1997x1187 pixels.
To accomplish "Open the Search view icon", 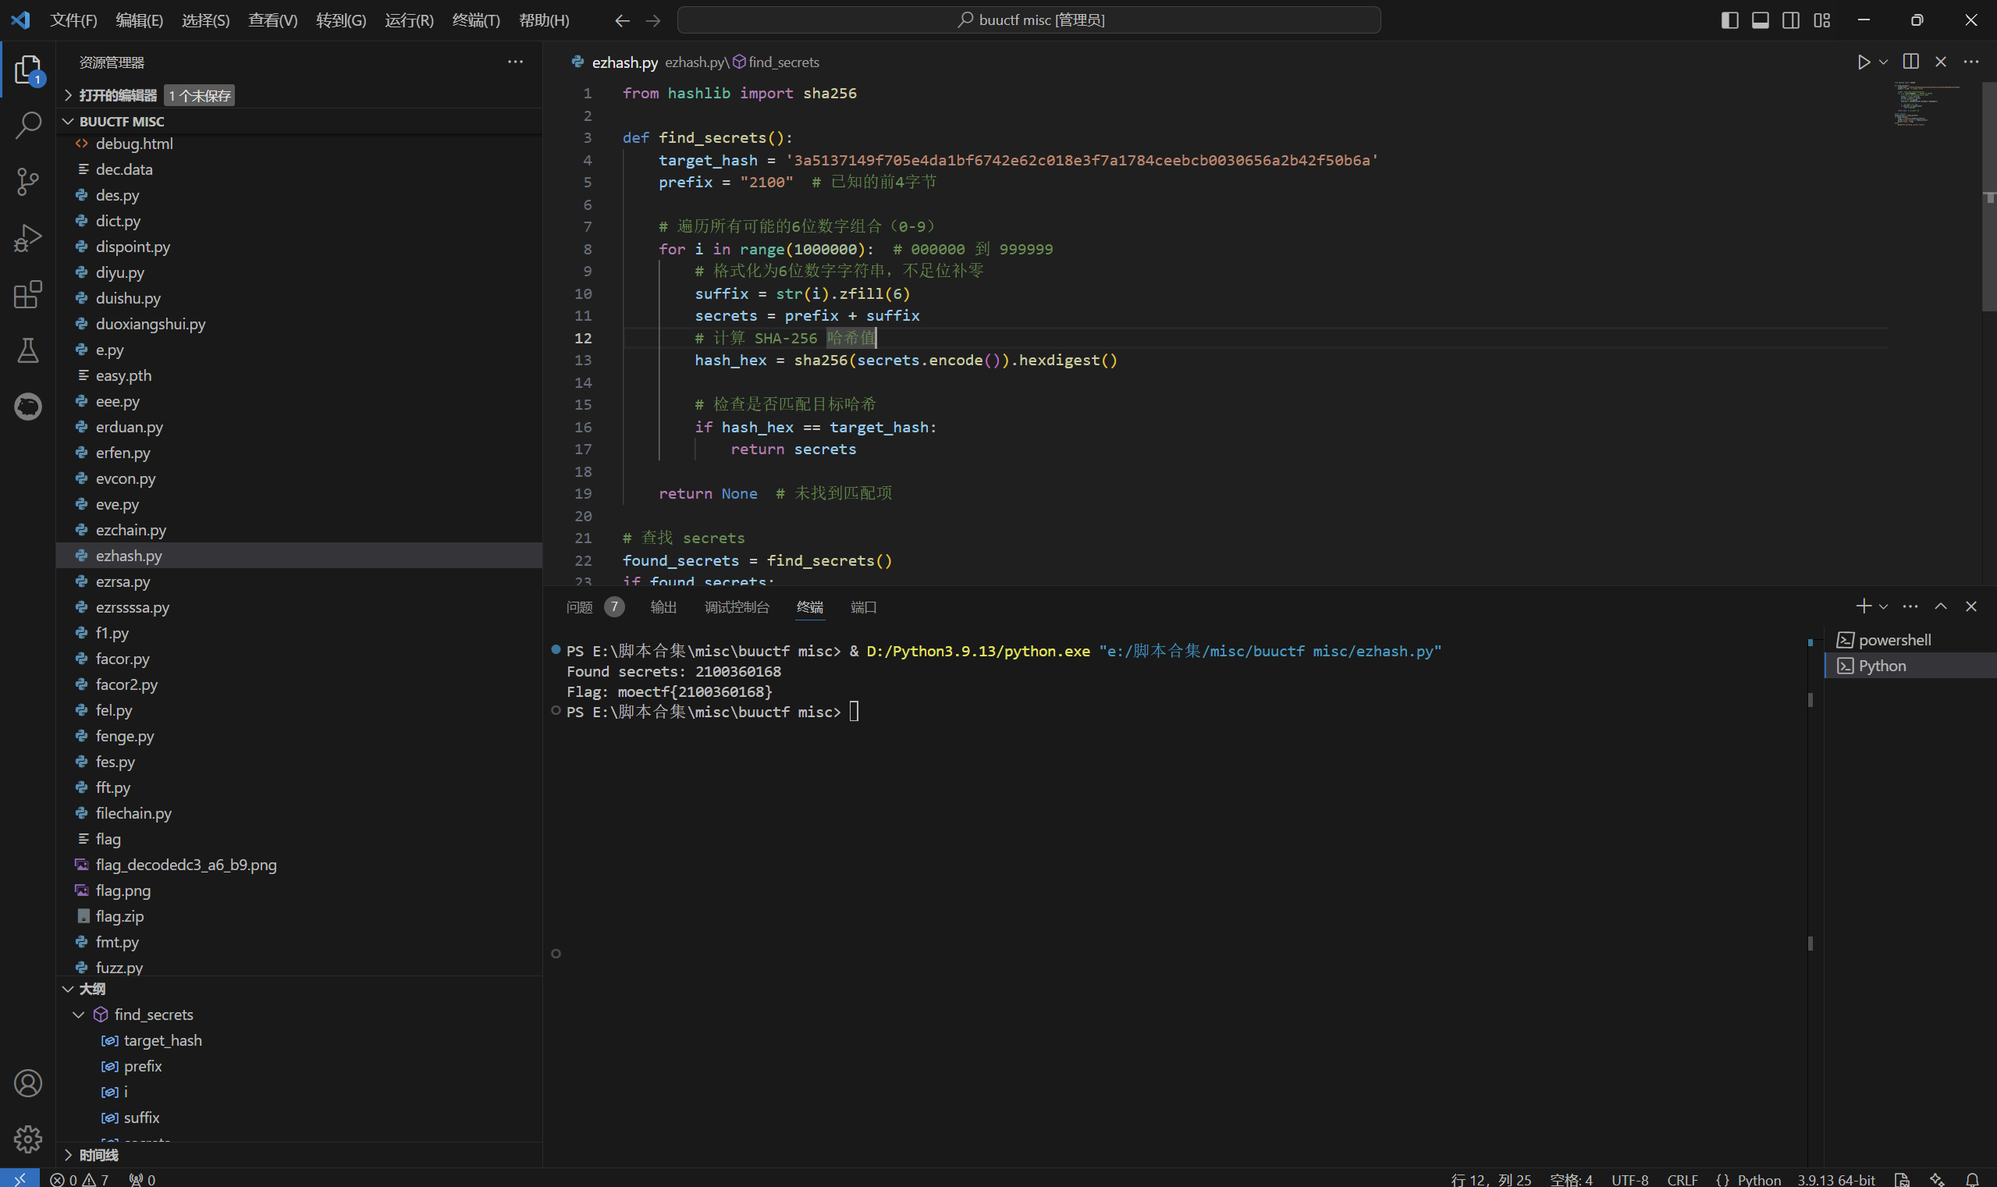I will pyautogui.click(x=28, y=125).
